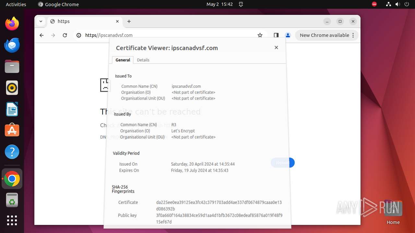Open the Activities overview
Image resolution: width=415 pixels, height=233 pixels.
(16, 4)
